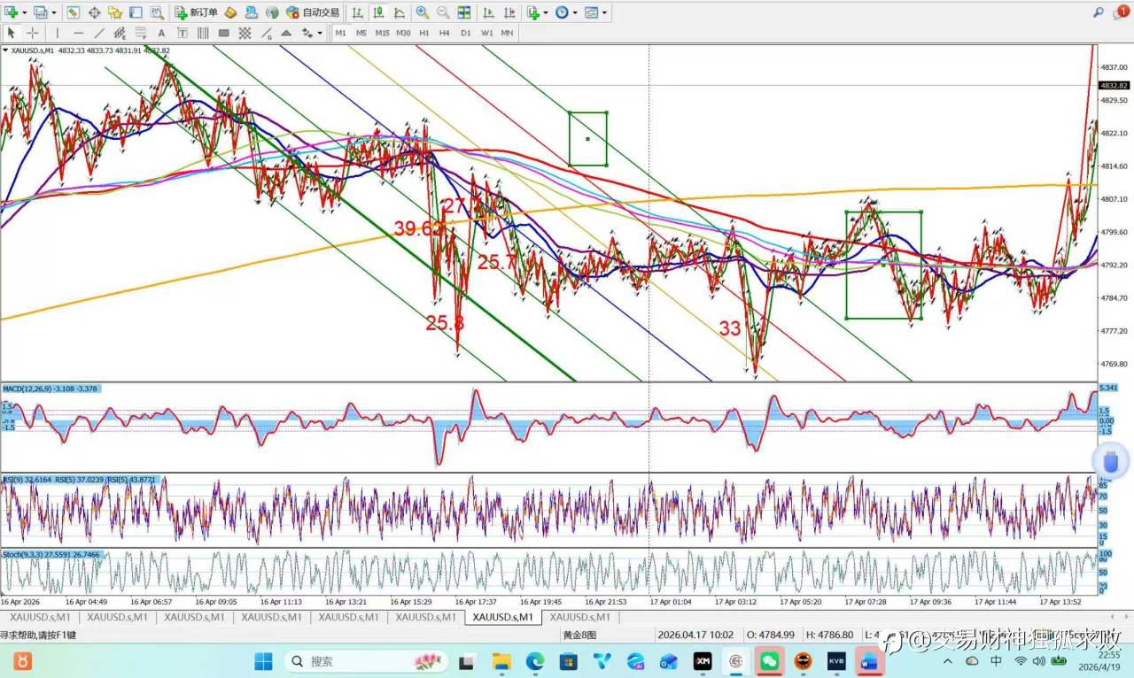Screen dimensions: 1134x678
Task: Open Microsoft Edge from the taskbar
Action: click(535, 661)
